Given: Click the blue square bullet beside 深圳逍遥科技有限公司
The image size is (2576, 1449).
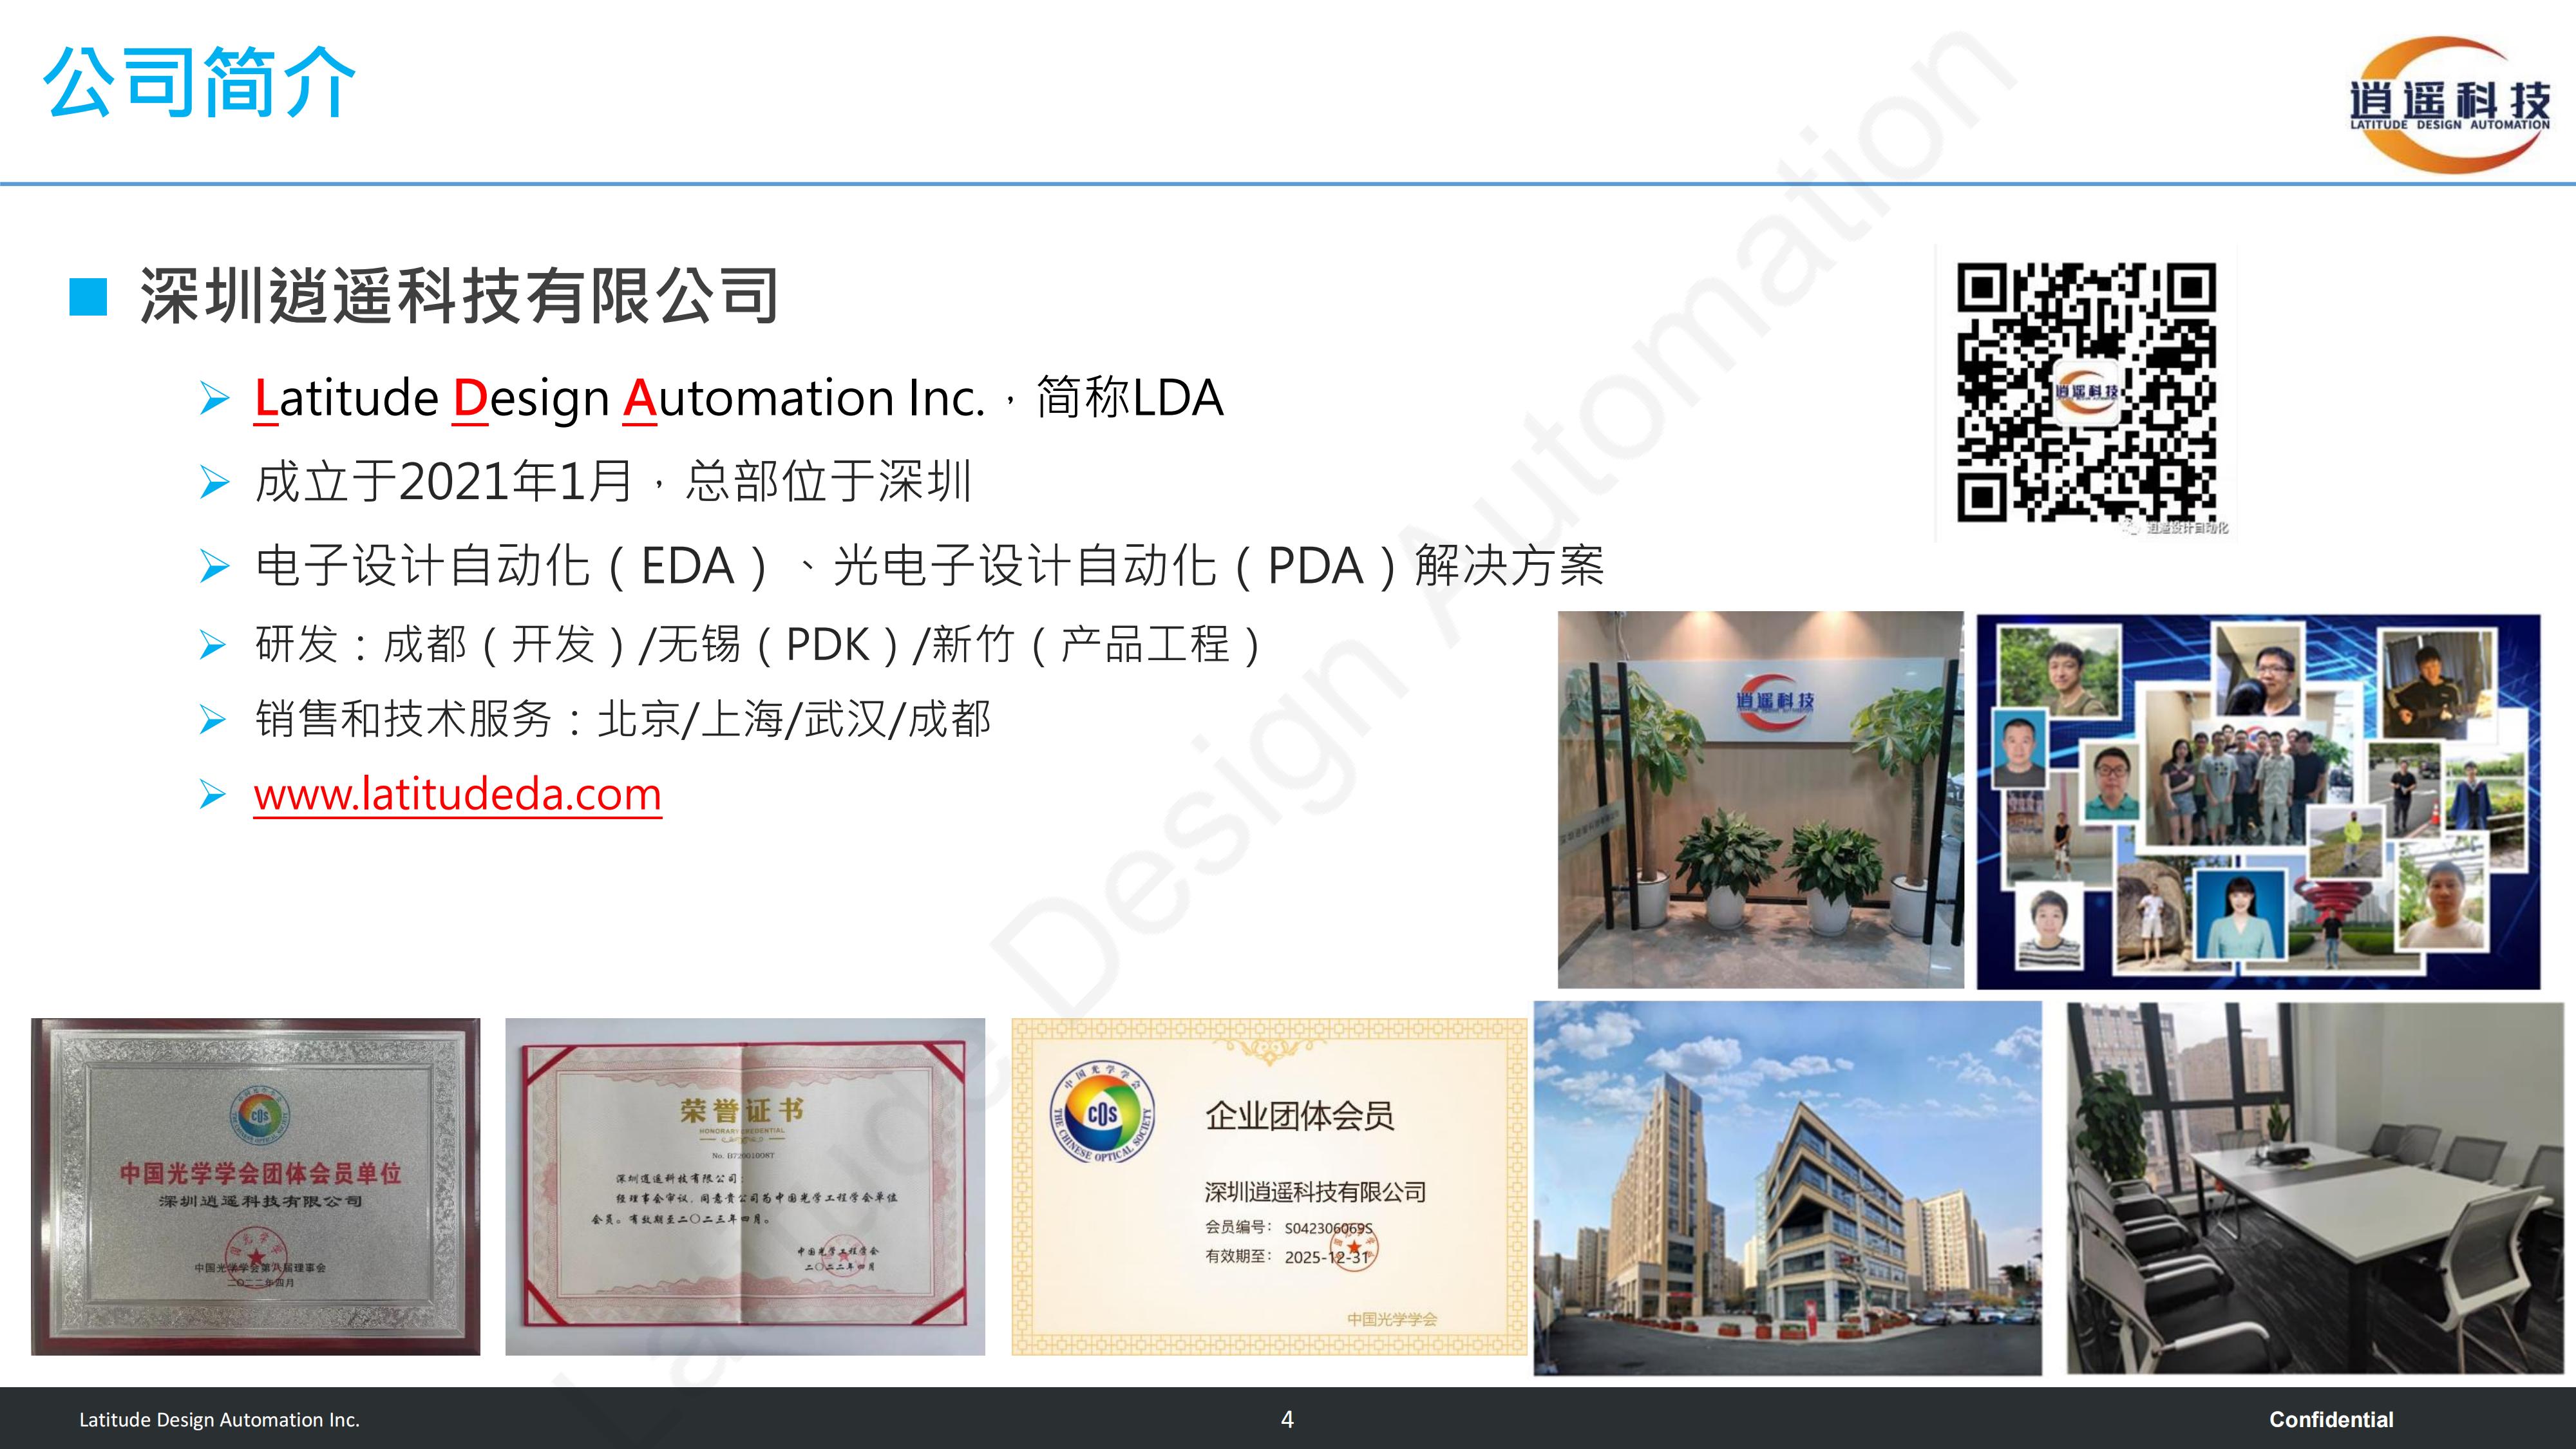Looking at the screenshot, I should point(88,298).
